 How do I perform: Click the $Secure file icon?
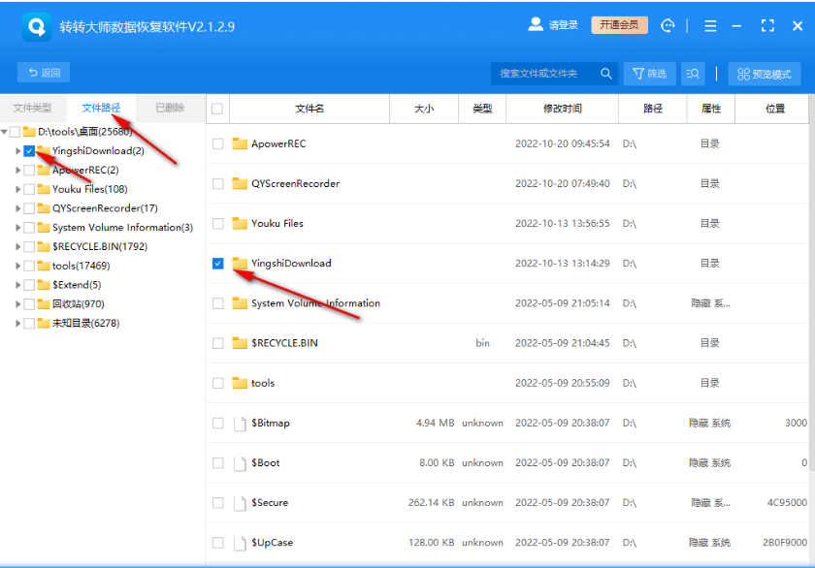[x=240, y=503]
